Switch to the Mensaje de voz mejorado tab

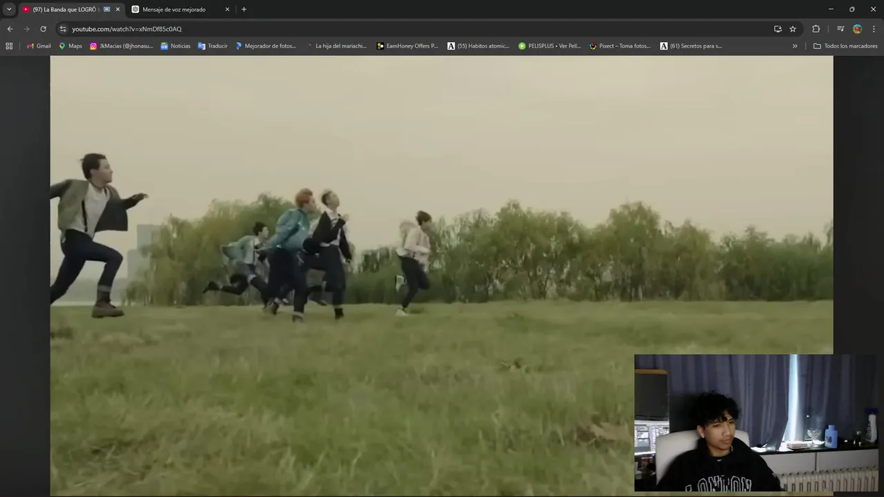coord(174,10)
